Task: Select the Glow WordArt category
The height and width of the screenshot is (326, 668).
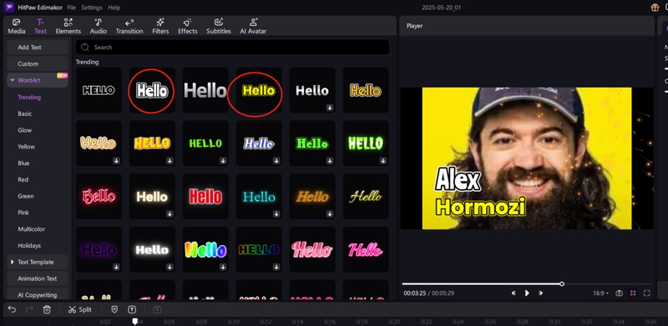Action: click(25, 130)
